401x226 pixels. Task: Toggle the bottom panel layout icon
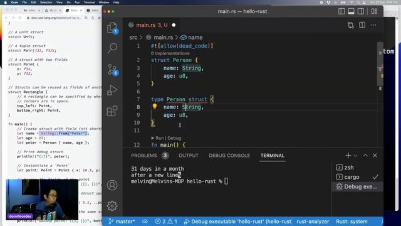[x=351, y=11]
